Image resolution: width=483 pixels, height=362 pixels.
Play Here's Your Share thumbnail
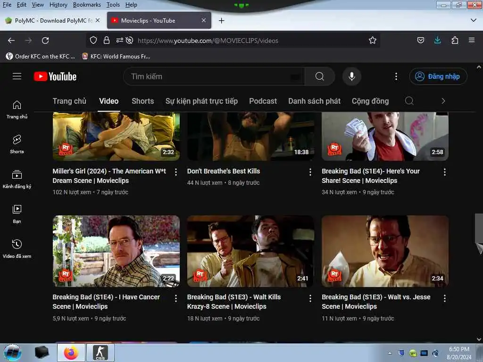[x=385, y=136]
